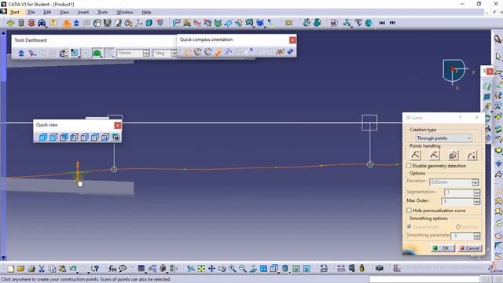The image size is (503, 283).
Task: Select the Rotate view tool
Action: pos(222,269)
